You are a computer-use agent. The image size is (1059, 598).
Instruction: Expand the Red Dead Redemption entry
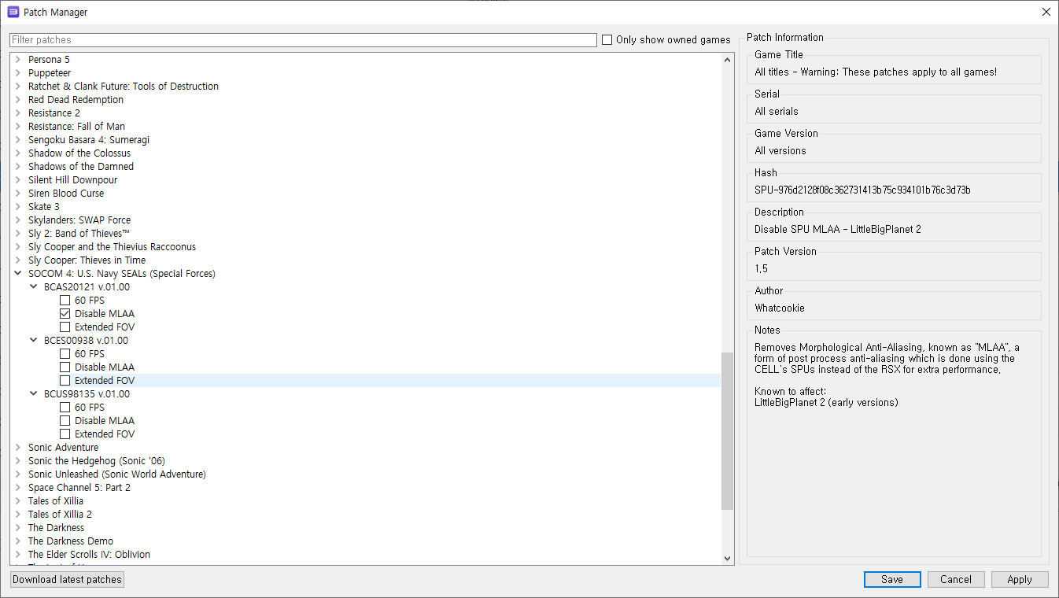coord(18,100)
